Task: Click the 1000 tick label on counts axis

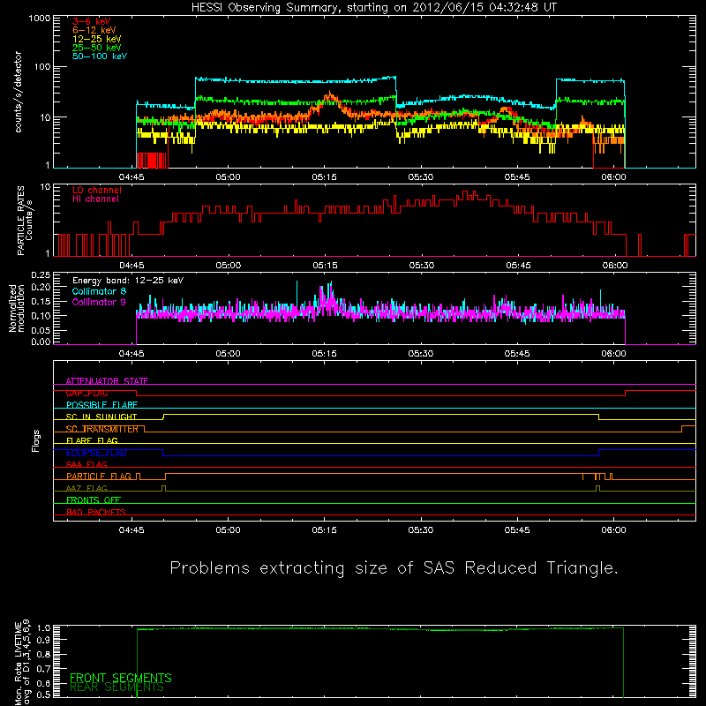Action: click(x=40, y=19)
